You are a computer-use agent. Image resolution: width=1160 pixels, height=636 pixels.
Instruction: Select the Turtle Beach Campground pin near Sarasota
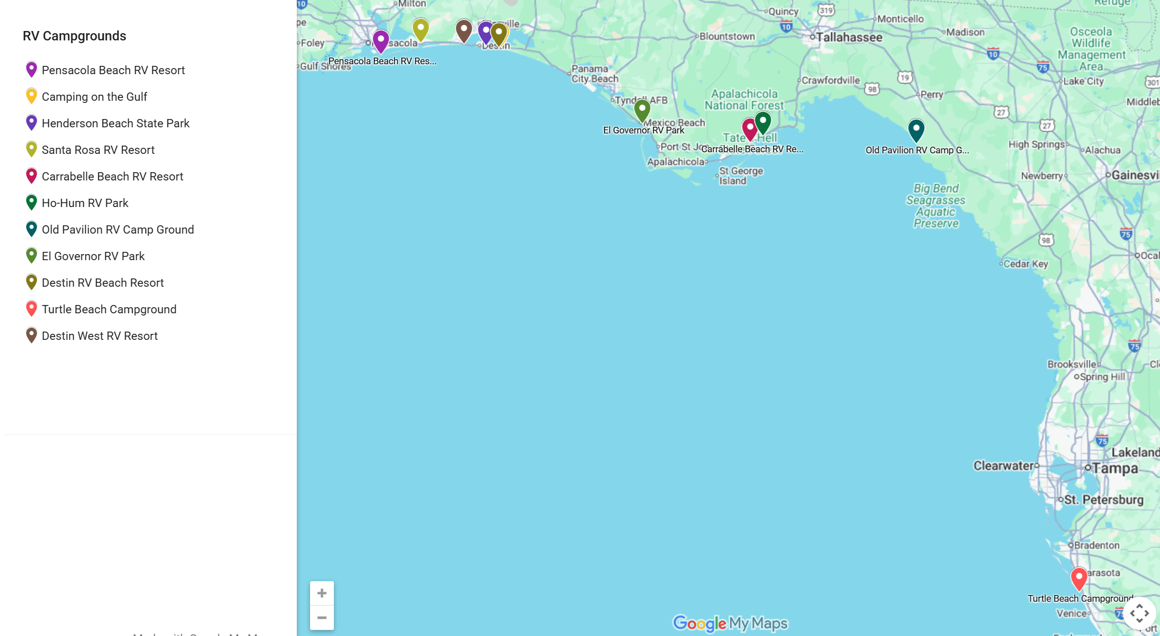click(1078, 577)
